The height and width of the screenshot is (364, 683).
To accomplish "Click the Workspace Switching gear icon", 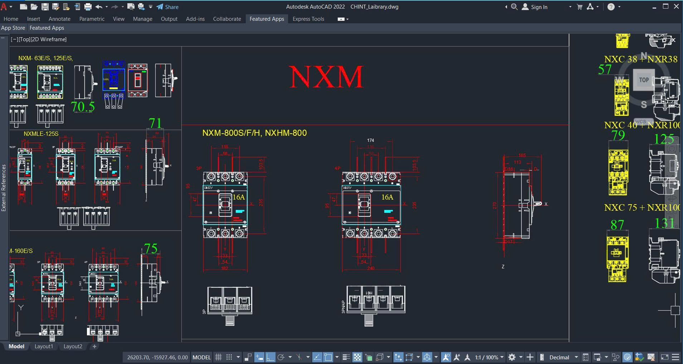I will 512,357.
